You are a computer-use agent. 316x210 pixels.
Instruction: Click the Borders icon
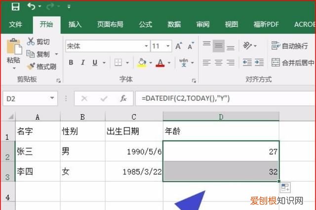tap(118, 63)
